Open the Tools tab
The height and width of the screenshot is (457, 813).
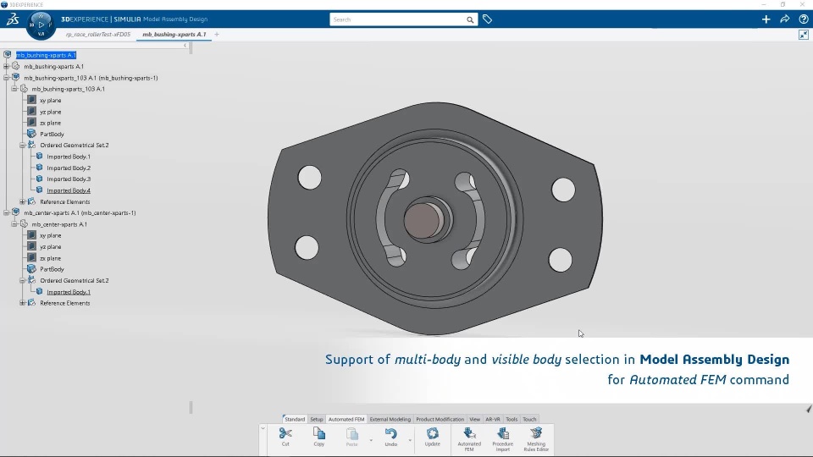[512, 419]
